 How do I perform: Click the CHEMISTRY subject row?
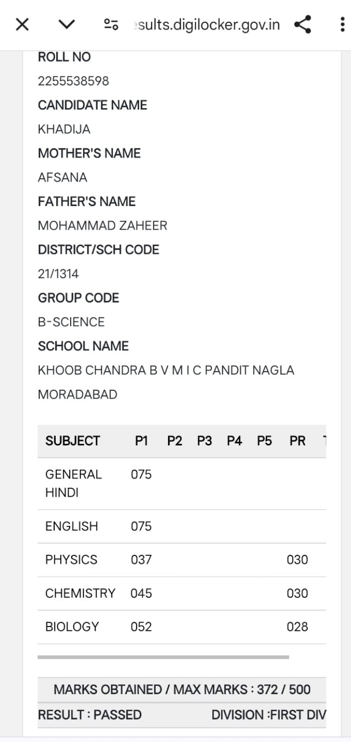pyautogui.click(x=182, y=593)
